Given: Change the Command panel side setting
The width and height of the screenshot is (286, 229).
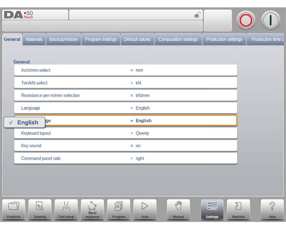Looking at the screenshot, I should [125, 158].
